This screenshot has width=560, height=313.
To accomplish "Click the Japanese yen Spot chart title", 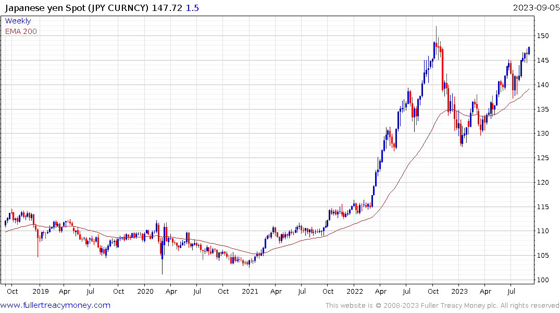I will tap(77, 8).
